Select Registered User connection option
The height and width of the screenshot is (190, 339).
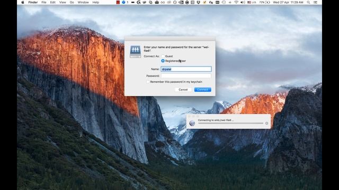coord(163,61)
